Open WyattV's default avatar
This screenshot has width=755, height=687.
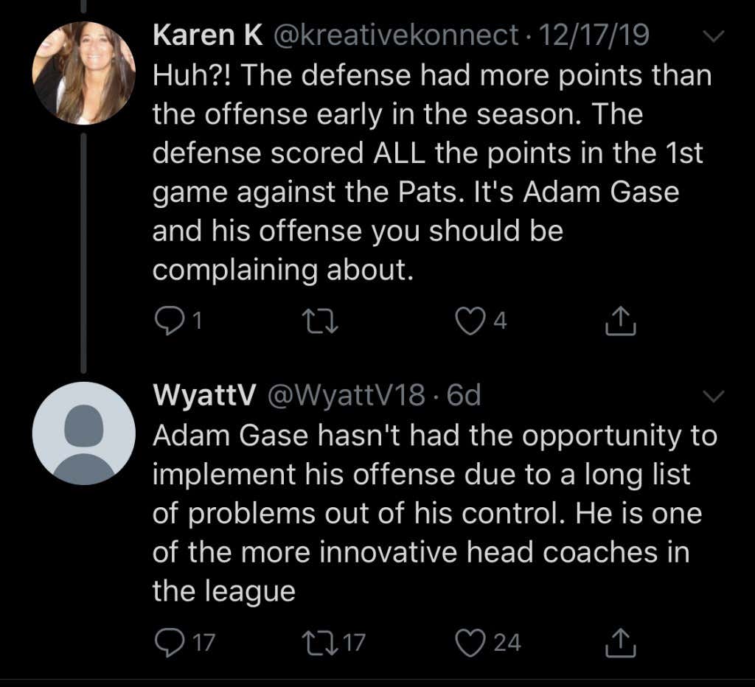click(84, 433)
